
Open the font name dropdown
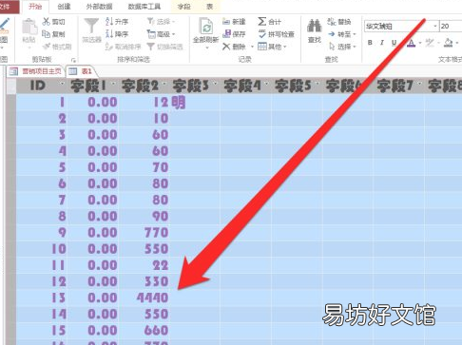435,27
